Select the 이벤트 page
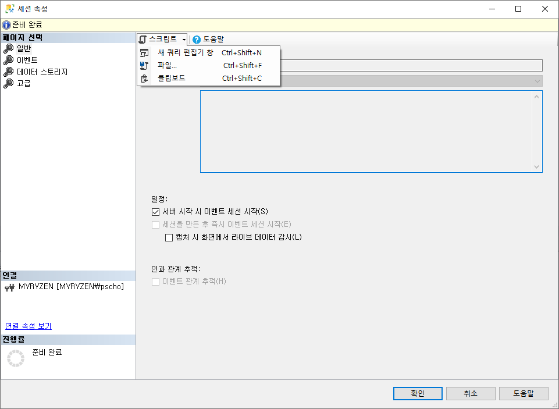This screenshot has height=409, width=559. 27,61
